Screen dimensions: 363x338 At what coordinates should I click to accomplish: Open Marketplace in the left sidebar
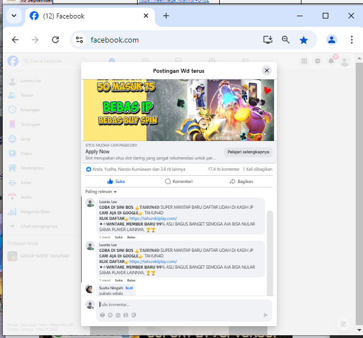point(42,168)
